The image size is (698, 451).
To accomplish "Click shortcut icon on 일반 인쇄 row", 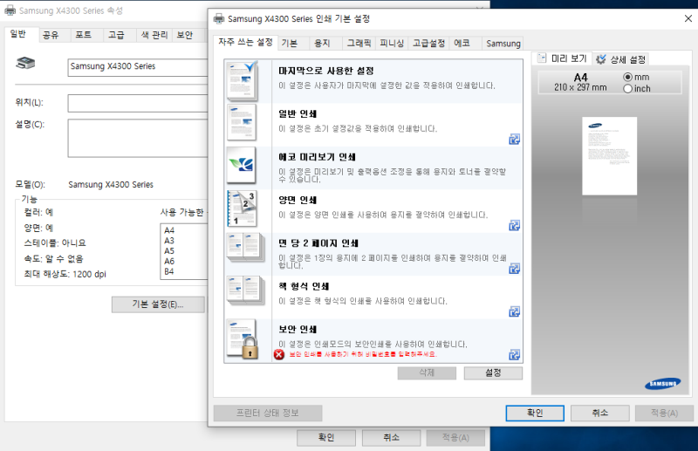I will 514,140.
